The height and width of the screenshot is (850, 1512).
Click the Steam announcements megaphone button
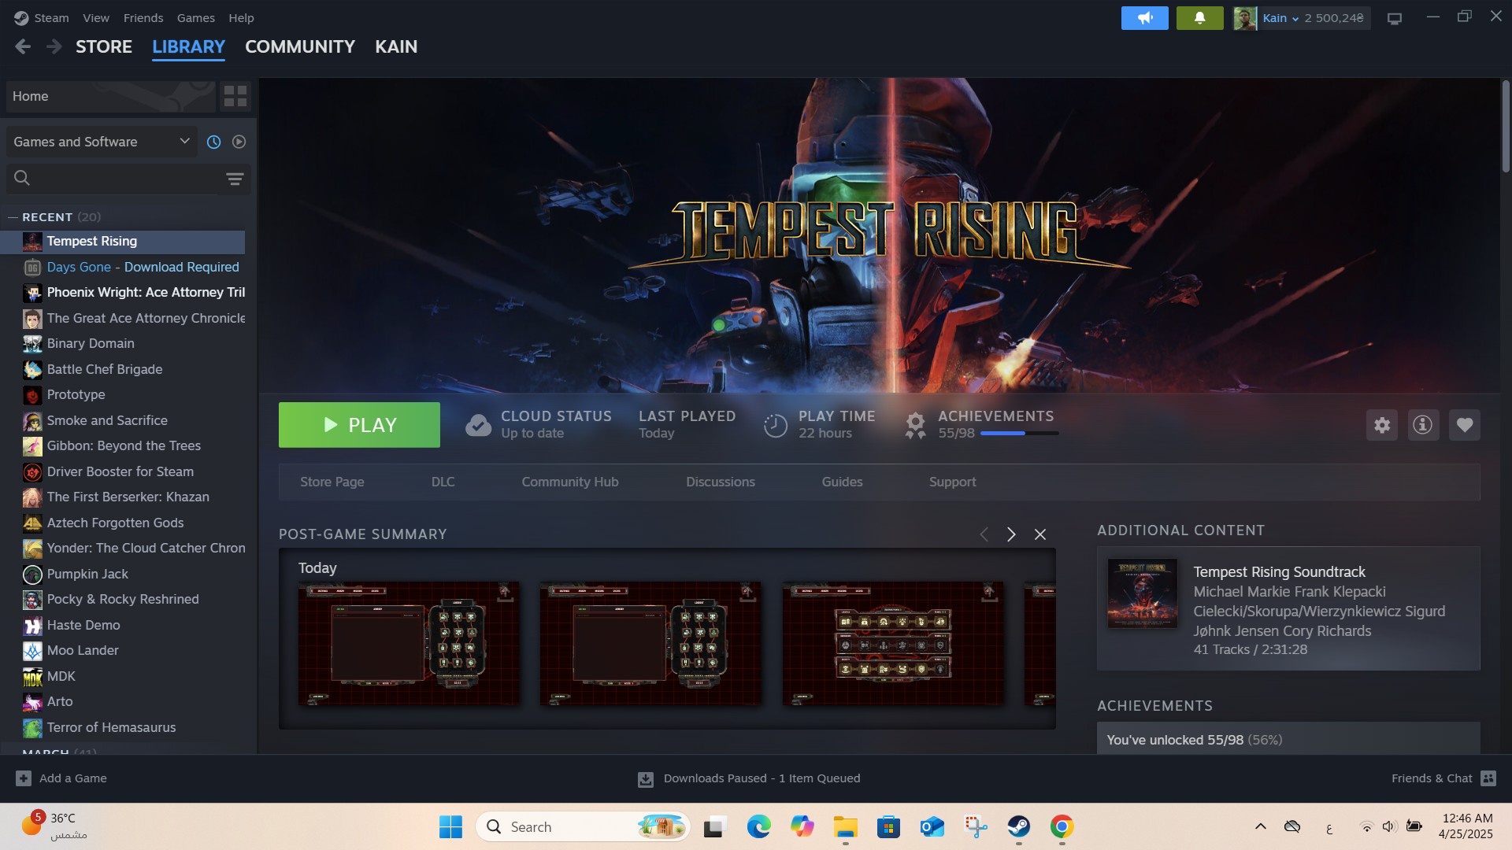click(x=1144, y=18)
